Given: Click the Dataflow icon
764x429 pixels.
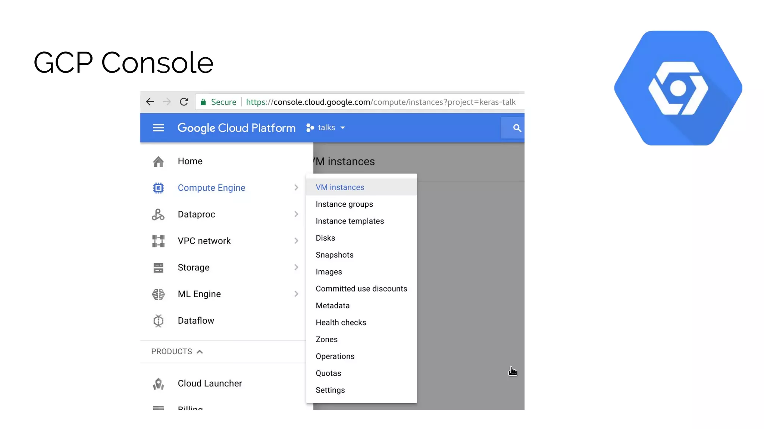Looking at the screenshot, I should point(158,321).
